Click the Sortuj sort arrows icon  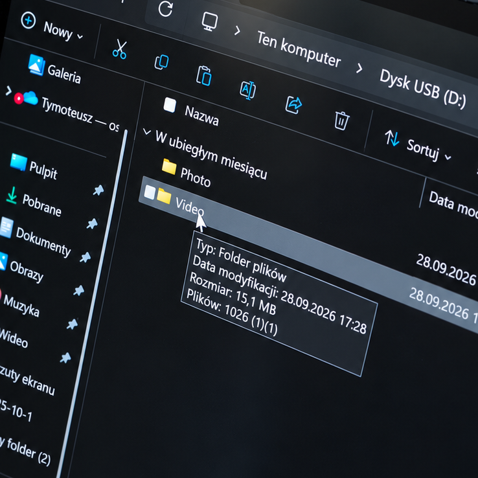pos(392,138)
